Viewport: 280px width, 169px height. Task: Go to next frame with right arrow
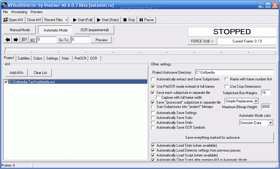pos(16,40)
